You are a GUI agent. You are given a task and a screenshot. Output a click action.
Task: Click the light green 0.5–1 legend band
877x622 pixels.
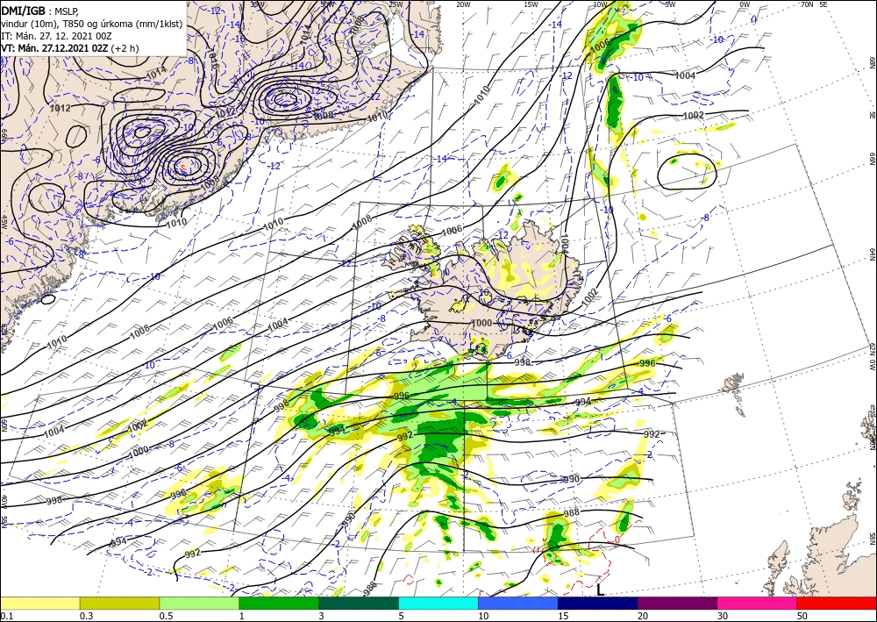tap(199, 603)
